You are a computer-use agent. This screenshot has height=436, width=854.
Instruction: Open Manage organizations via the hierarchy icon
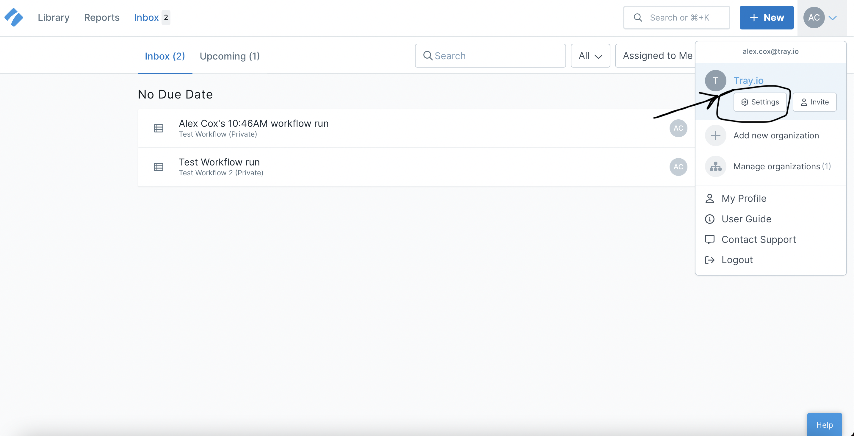point(715,166)
